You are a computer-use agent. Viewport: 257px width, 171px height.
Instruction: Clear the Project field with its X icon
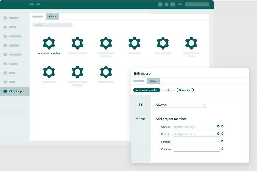(x=218, y=134)
